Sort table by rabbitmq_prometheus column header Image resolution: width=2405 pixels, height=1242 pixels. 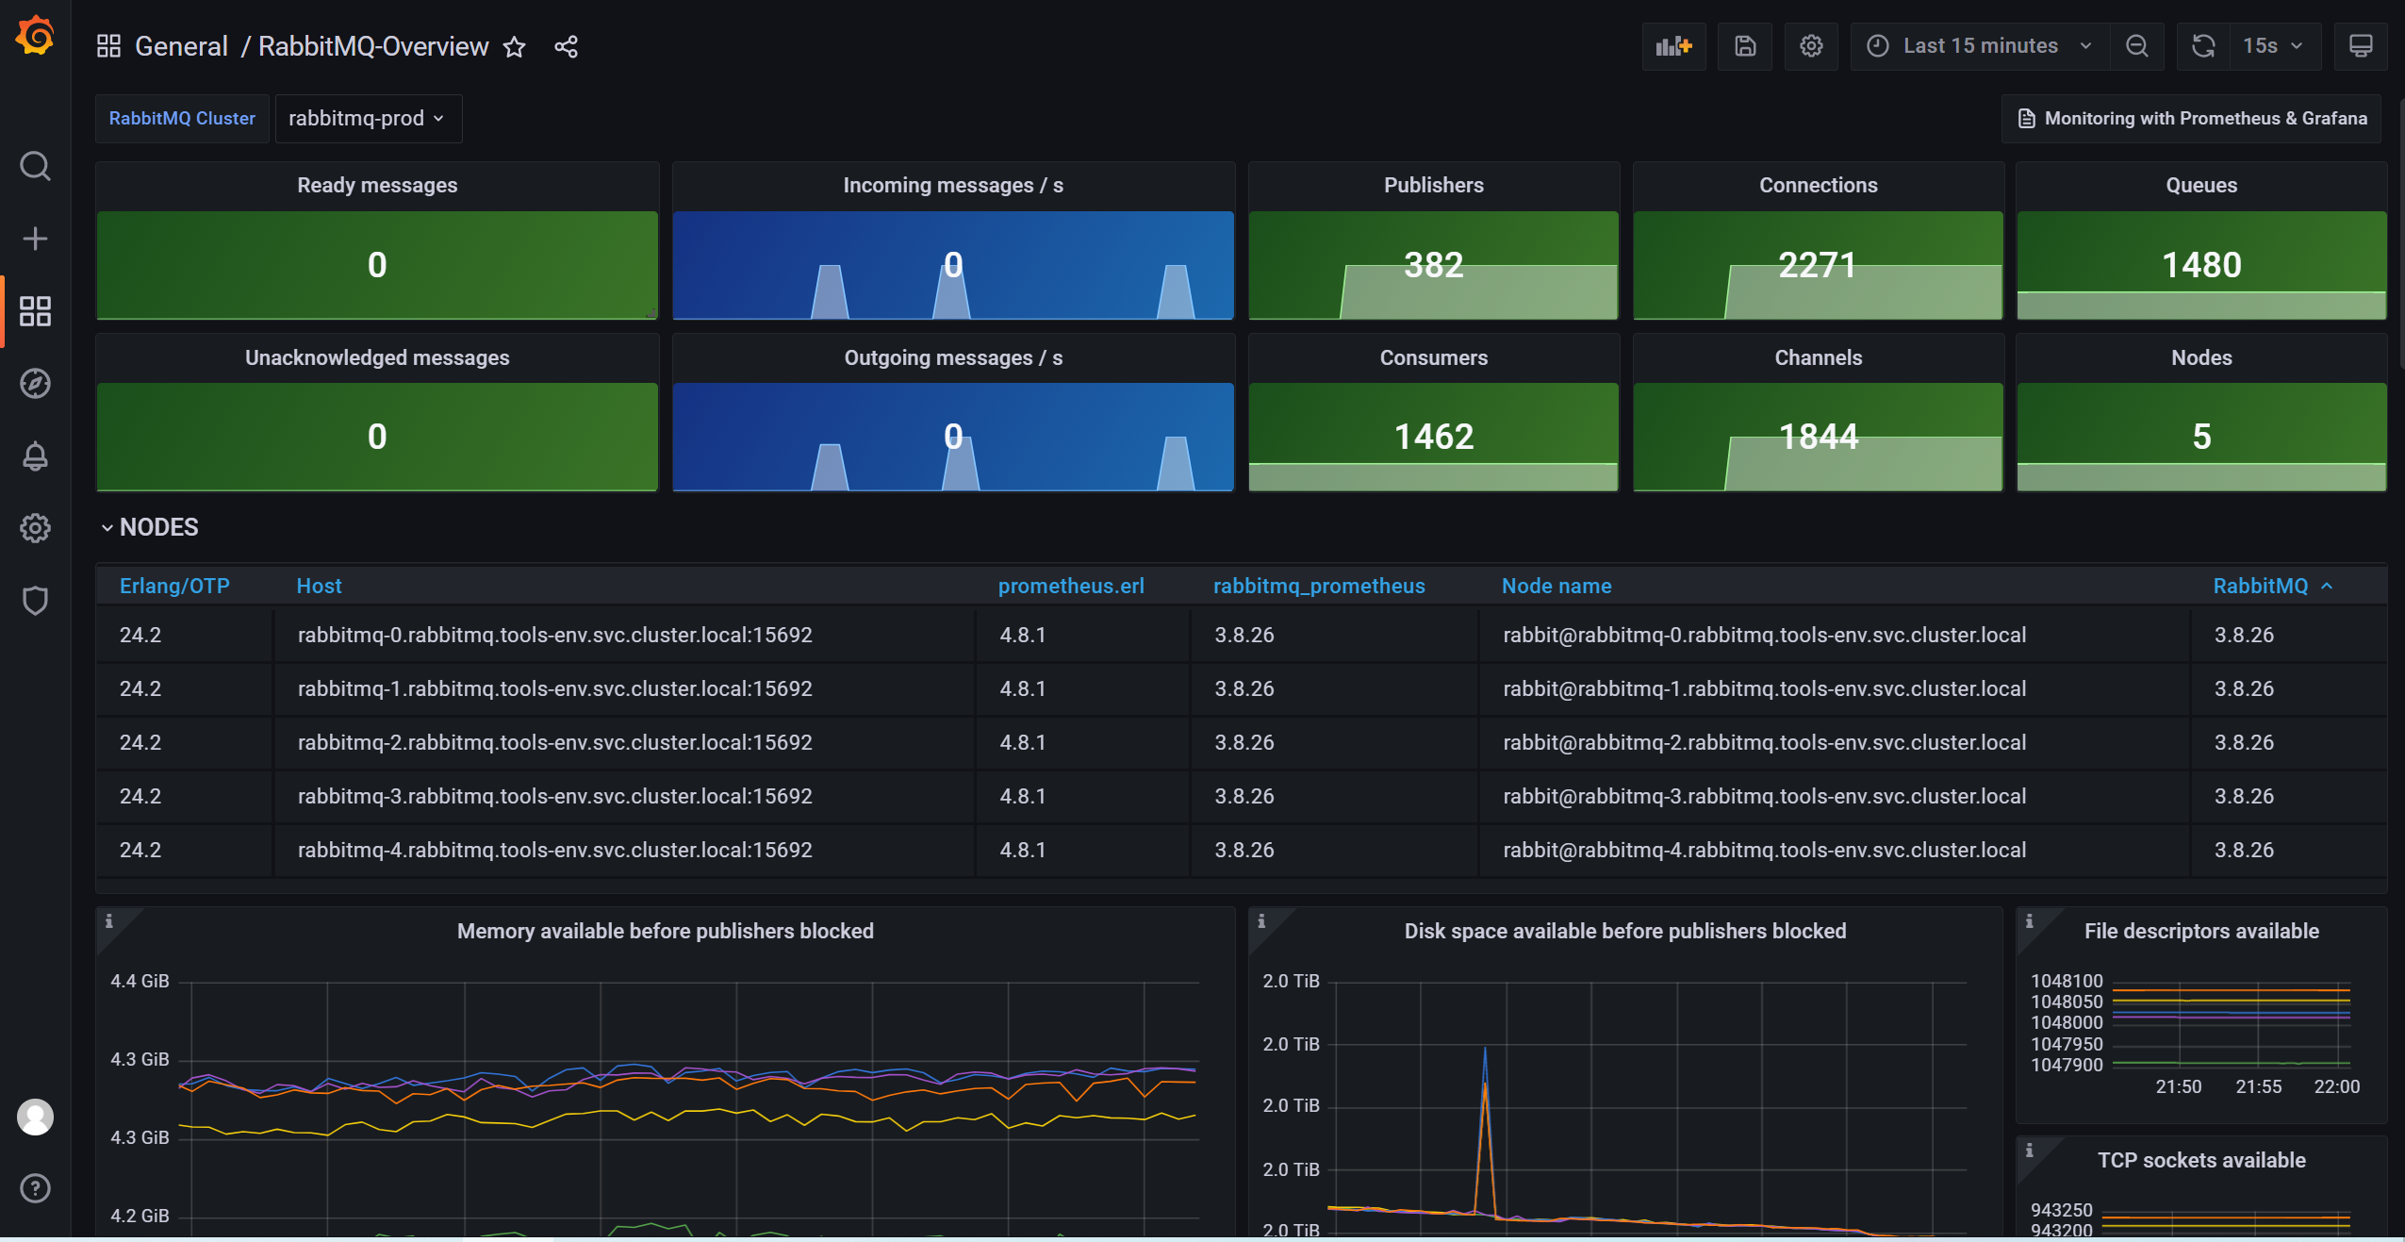[1319, 586]
